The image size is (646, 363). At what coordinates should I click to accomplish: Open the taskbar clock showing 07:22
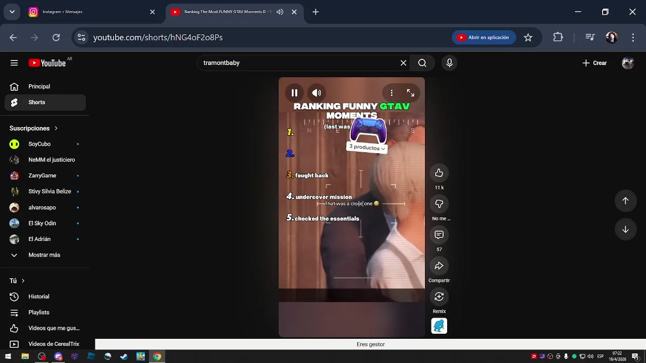617,356
